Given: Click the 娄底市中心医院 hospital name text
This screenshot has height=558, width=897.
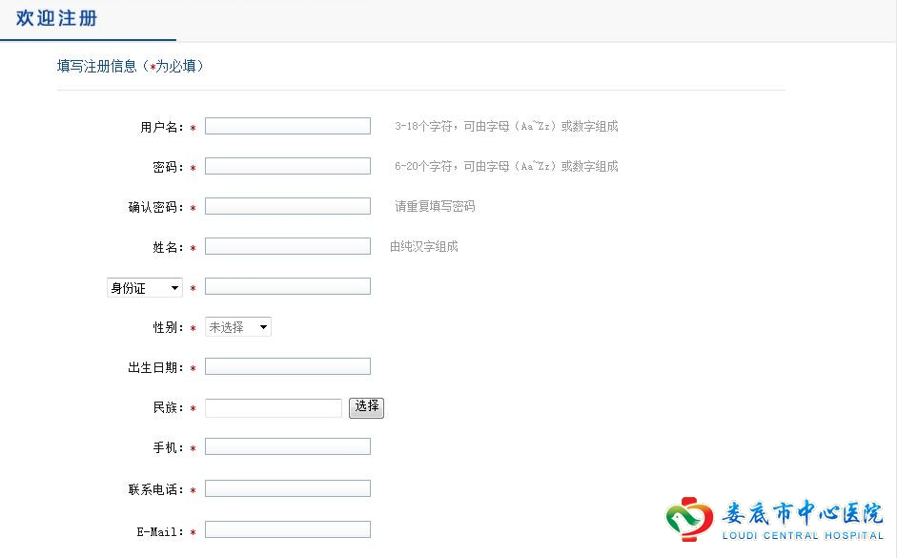Looking at the screenshot, I should pyautogui.click(x=802, y=513).
